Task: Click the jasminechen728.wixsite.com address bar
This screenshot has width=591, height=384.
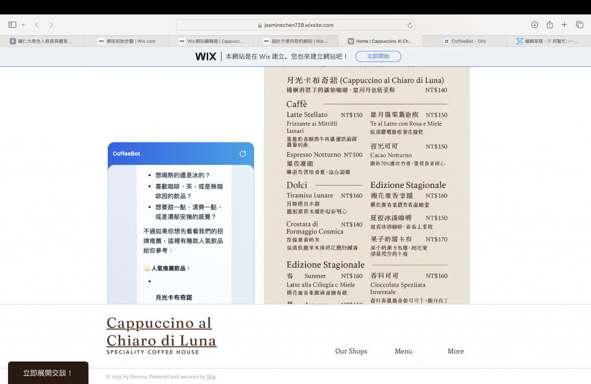Action: (295, 25)
